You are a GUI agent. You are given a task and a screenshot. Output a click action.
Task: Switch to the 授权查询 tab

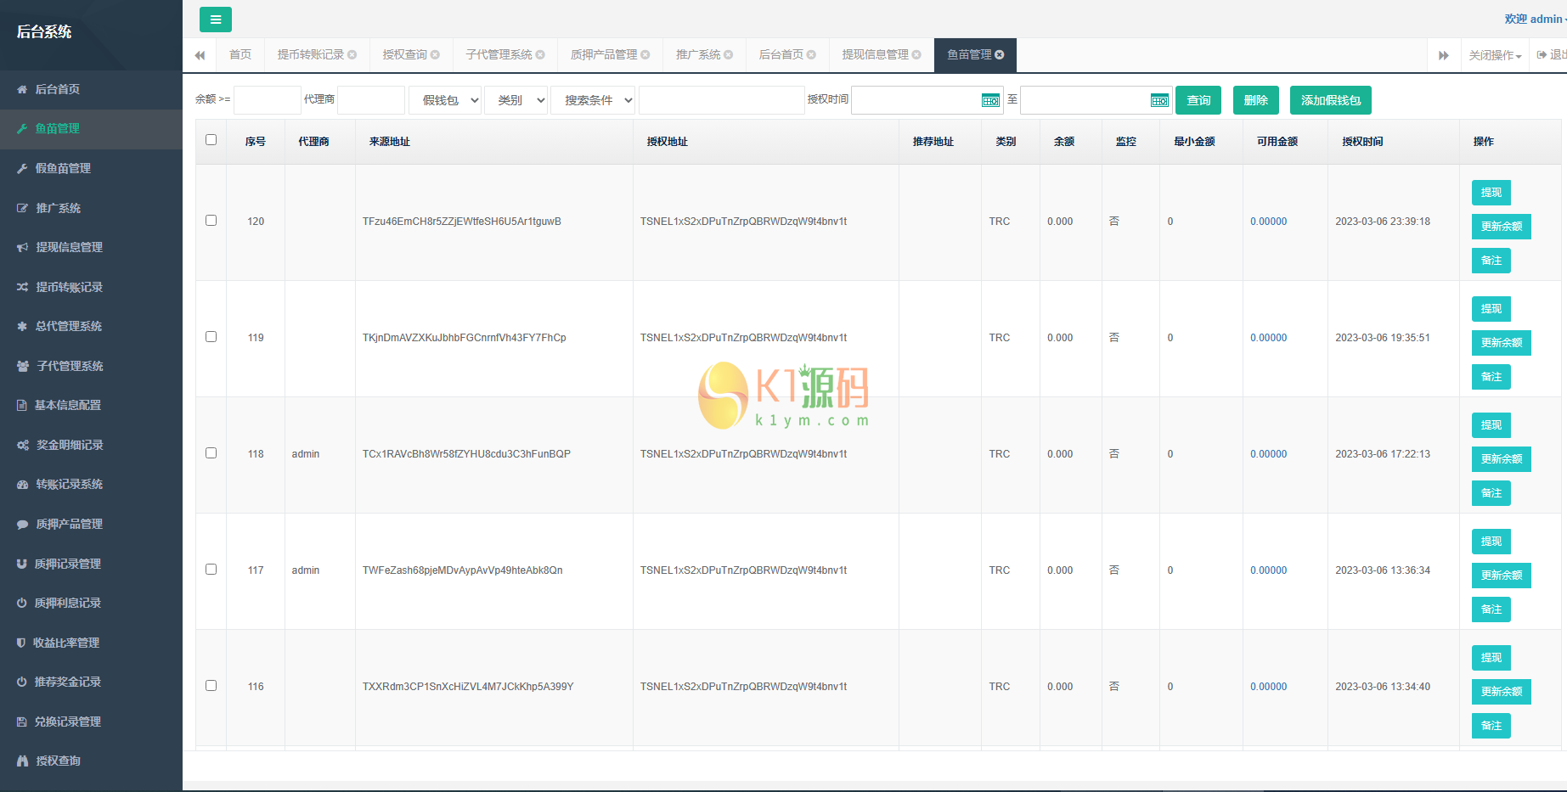404,55
